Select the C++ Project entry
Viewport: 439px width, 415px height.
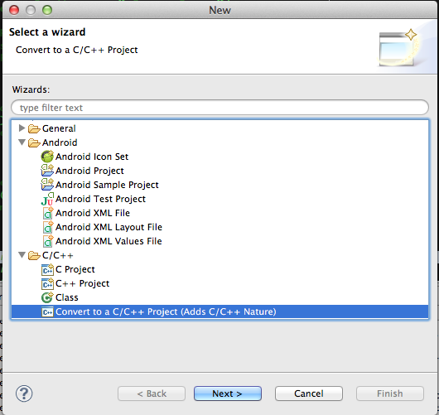(x=82, y=283)
